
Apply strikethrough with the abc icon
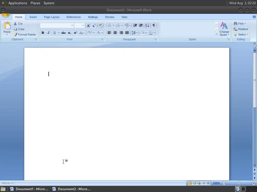tap(63, 33)
